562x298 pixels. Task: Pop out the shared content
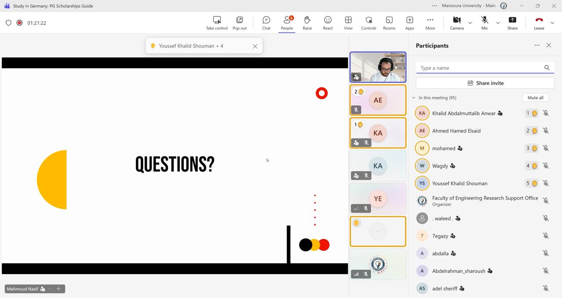point(239,23)
